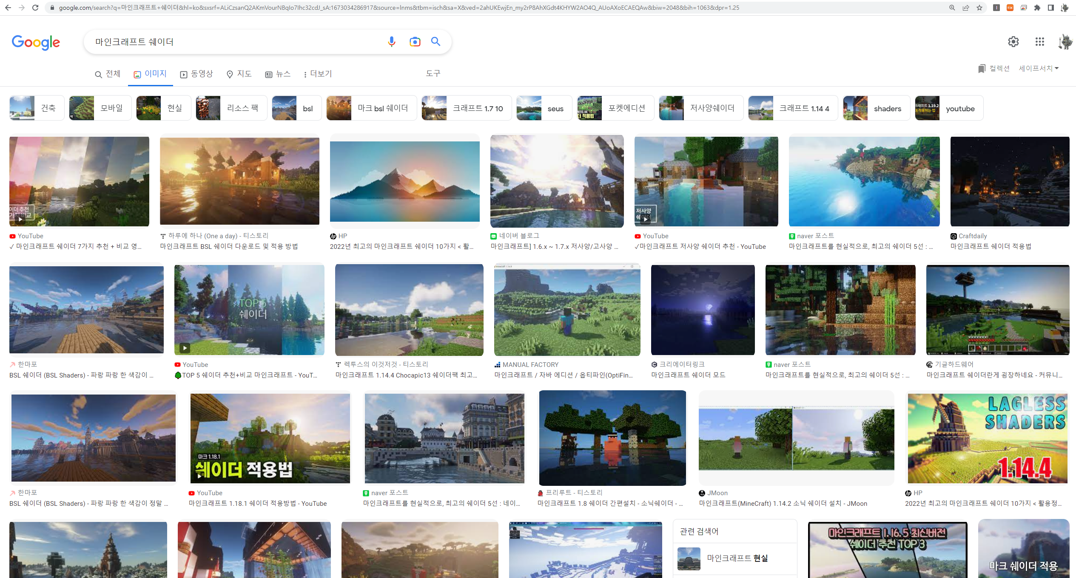The height and width of the screenshot is (578, 1076).
Task: Switch to the 동영상 tab
Action: point(196,74)
